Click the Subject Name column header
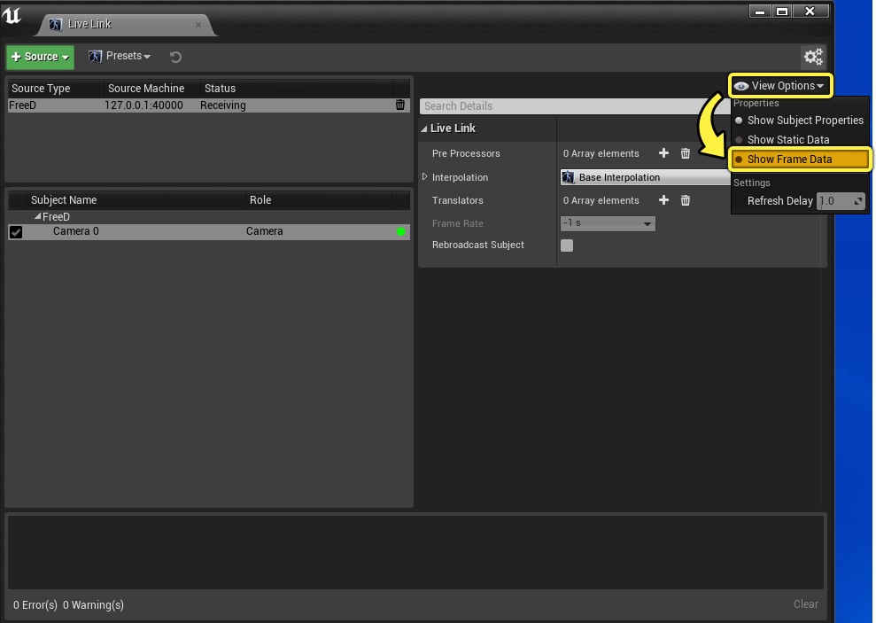876x623 pixels. coord(136,200)
